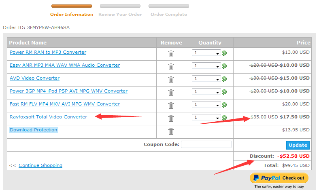Open Fast RM FLV MP4 MKV AVI MPG WMV Converter link

click(65, 104)
